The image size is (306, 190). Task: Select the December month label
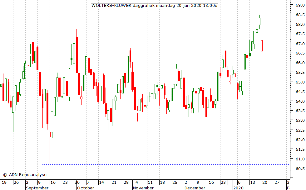(x=195, y=188)
